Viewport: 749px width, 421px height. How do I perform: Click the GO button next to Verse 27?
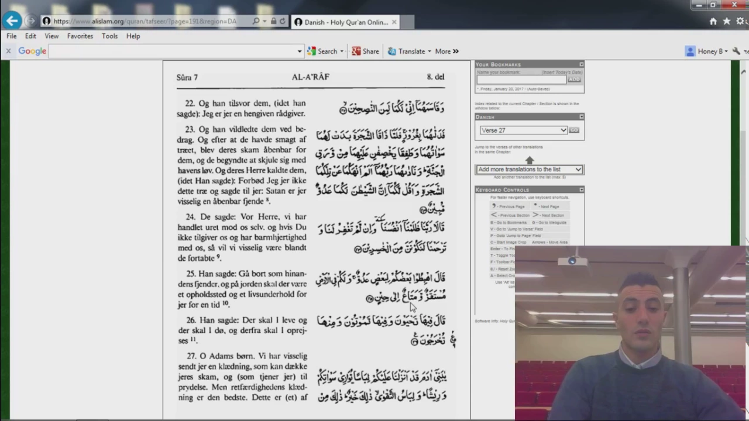coord(574,130)
